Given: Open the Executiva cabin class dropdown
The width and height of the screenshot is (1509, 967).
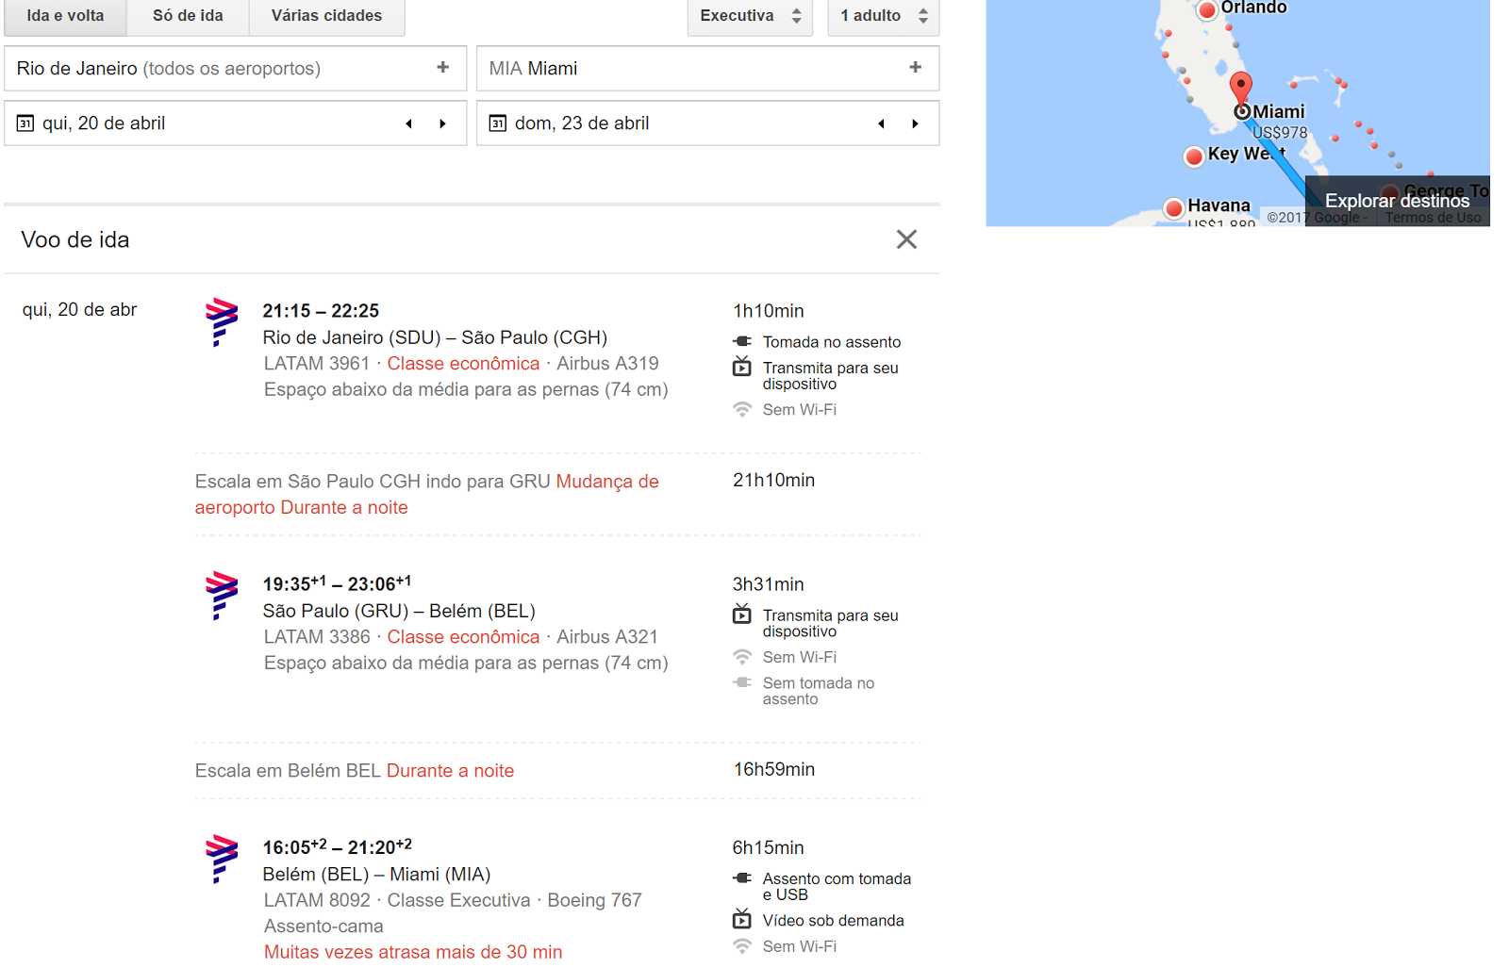Looking at the screenshot, I should pos(751,16).
